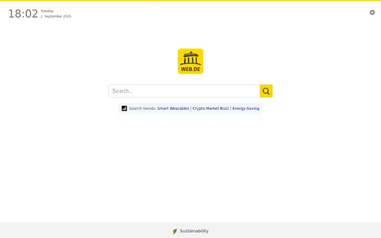Viewport: 381px width, 238px height.
Task: Click the 18:02 clock display
Action: click(23, 14)
